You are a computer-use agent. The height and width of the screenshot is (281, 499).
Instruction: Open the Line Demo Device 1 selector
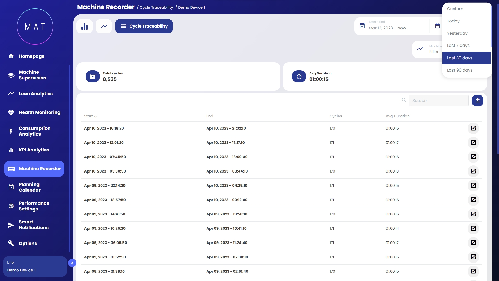point(35,266)
